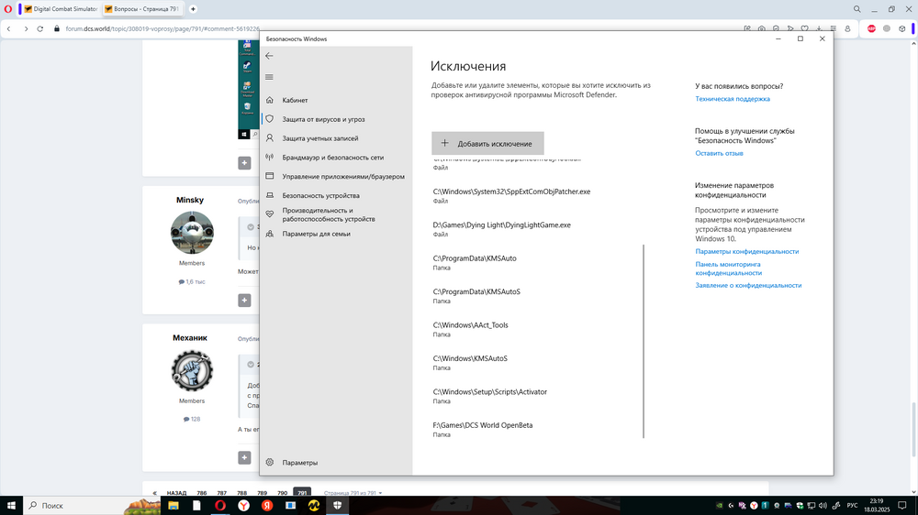Switch input language РУС indicator
This screenshot has width=918, height=515.
coord(853,506)
